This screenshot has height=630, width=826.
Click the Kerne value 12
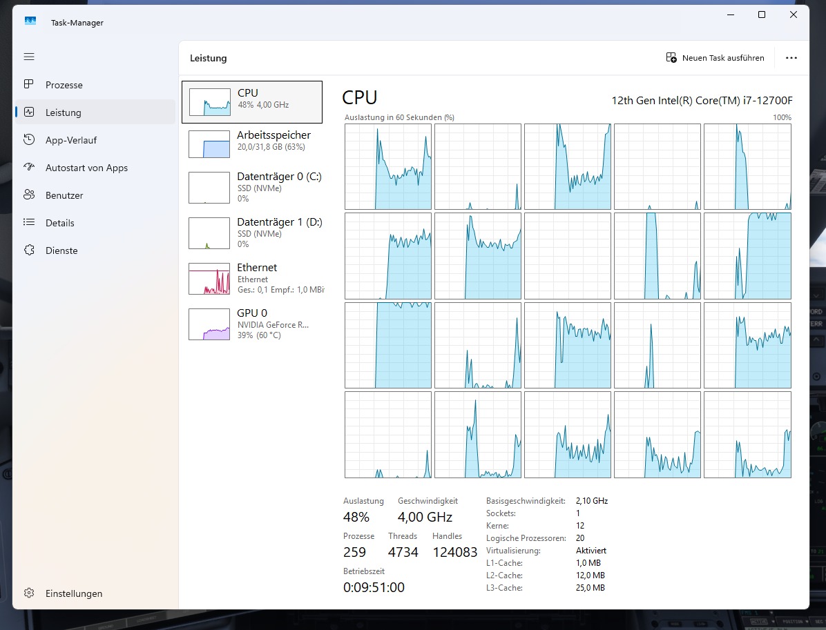(x=580, y=526)
